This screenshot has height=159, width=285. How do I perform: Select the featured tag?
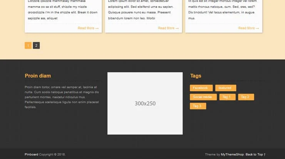coord(226,88)
